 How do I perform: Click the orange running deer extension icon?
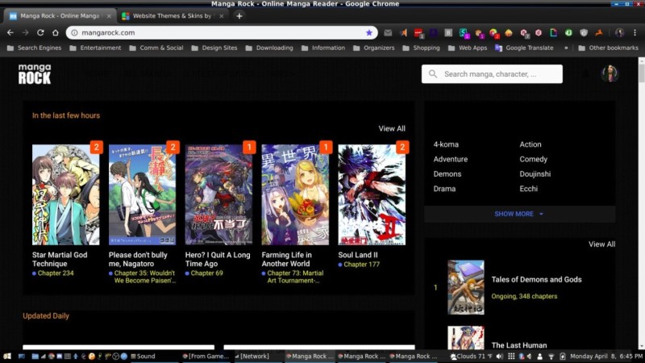coord(599,32)
